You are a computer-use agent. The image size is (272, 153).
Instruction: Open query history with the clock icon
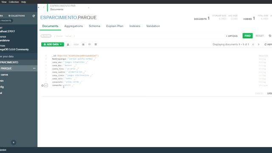pos(270,36)
